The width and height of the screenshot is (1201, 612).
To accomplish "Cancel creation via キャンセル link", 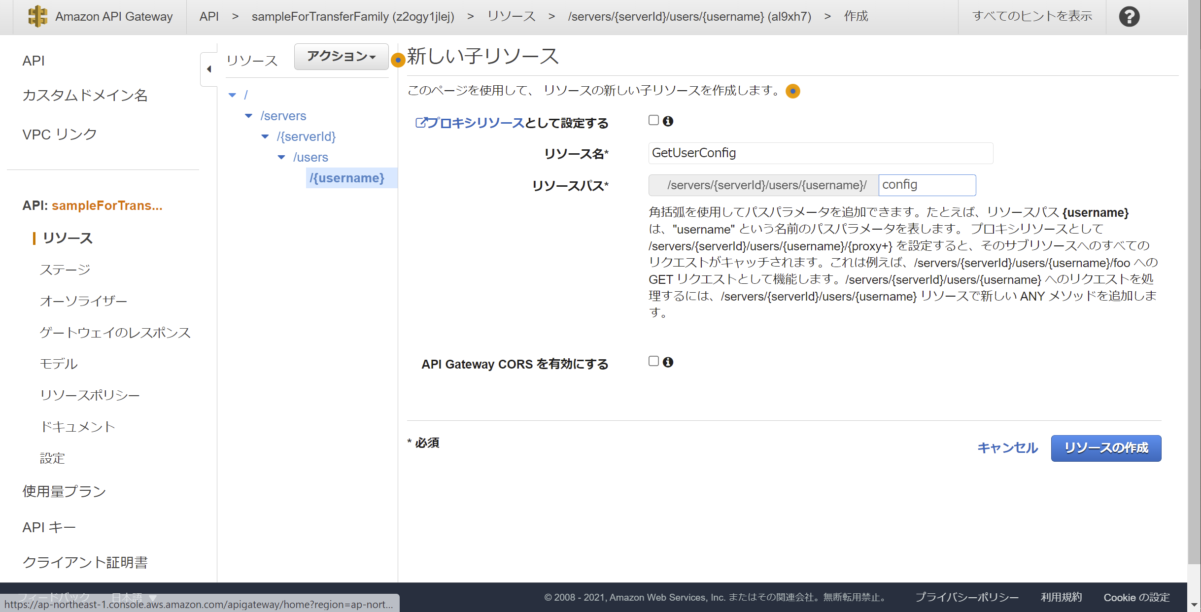I will (x=1007, y=448).
